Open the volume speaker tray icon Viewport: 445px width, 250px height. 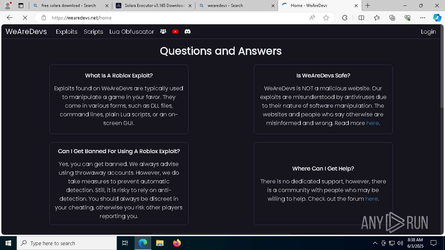400,243
